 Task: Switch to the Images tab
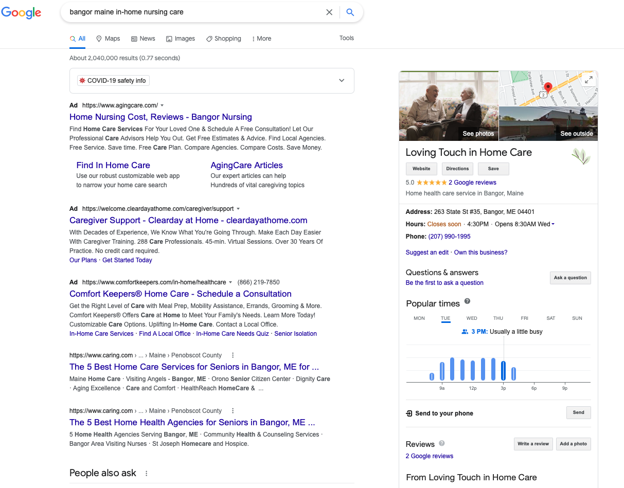click(181, 39)
